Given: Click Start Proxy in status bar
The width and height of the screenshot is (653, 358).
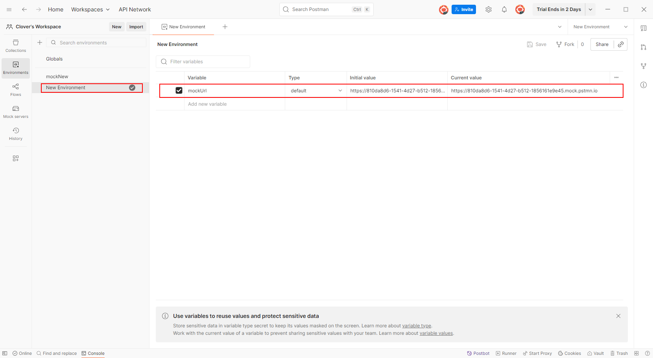Looking at the screenshot, I should tap(537, 353).
